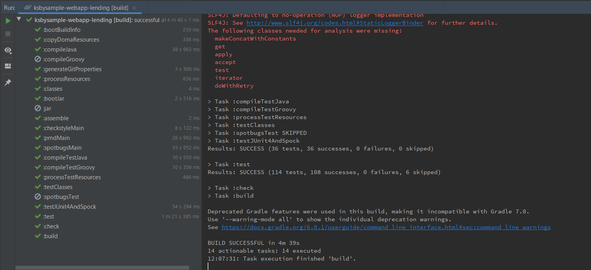Image resolution: width=591 pixels, height=270 pixels.
Task: Click the restore layout icon in sidebar
Action: [x=8, y=65]
